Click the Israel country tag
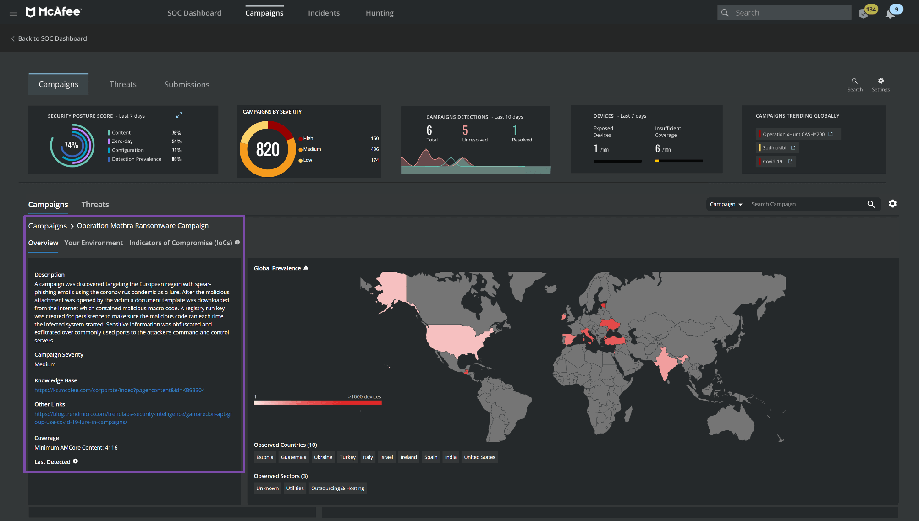The image size is (919, 521). click(387, 457)
